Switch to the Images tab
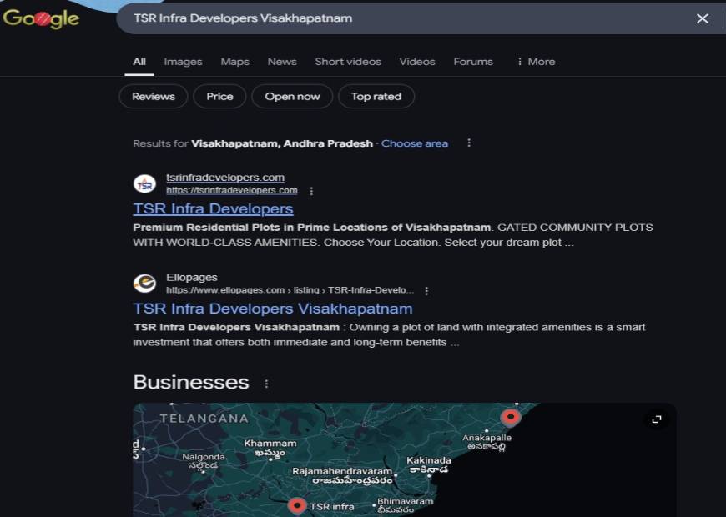Viewport: 726px width, 517px height. pos(183,62)
